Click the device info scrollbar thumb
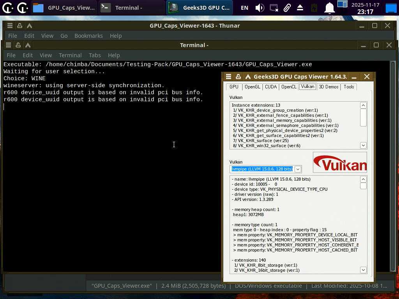399x299 pixels. point(364,186)
